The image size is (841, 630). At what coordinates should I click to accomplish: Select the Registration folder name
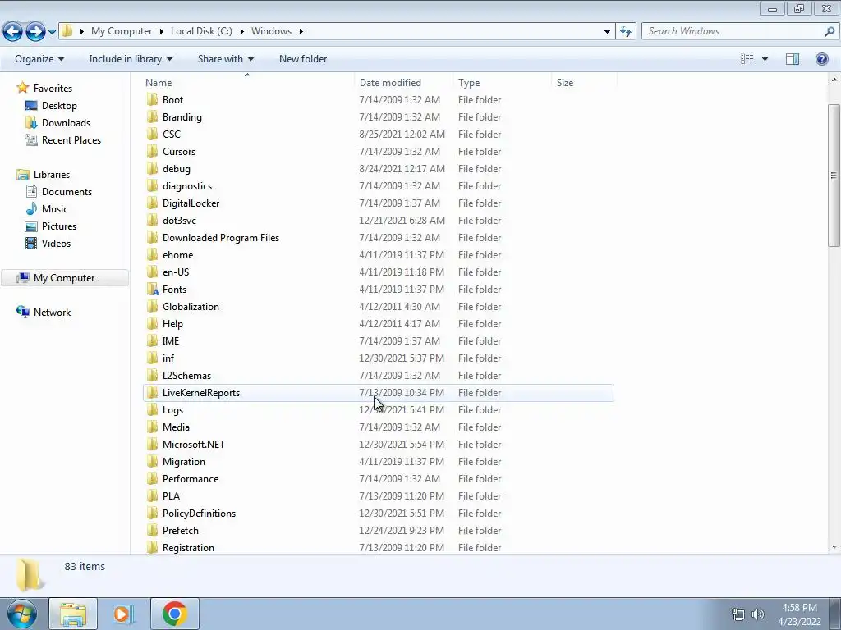pyautogui.click(x=188, y=547)
